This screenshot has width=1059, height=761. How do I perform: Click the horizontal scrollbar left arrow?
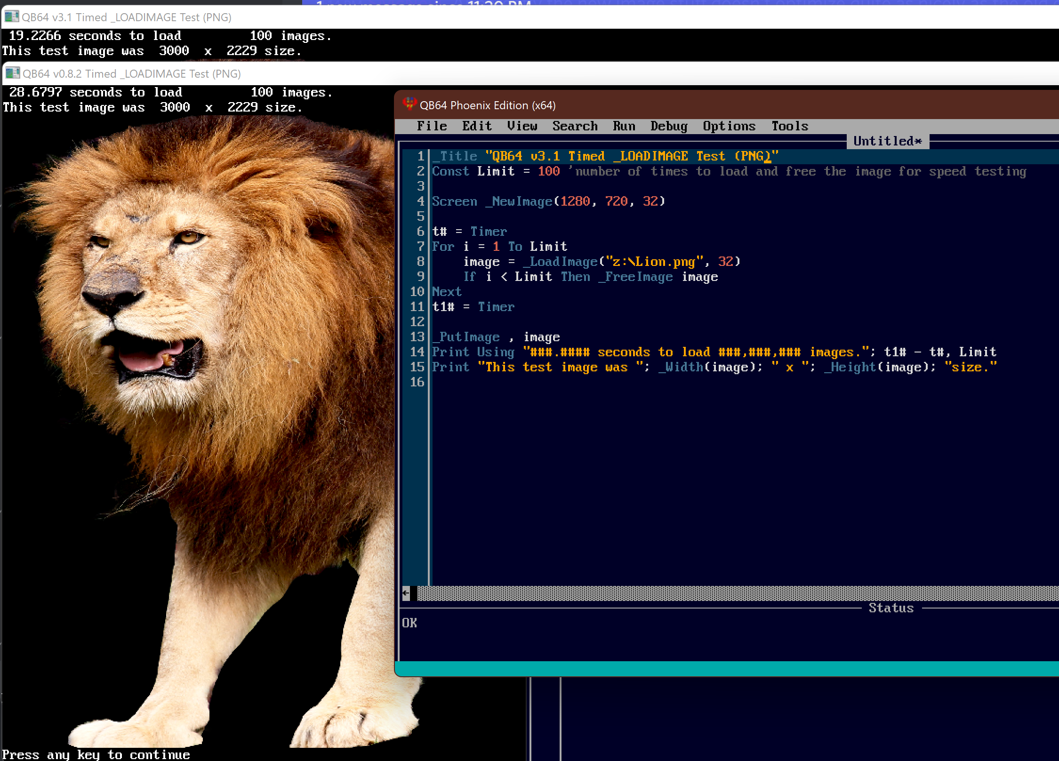pos(406,593)
